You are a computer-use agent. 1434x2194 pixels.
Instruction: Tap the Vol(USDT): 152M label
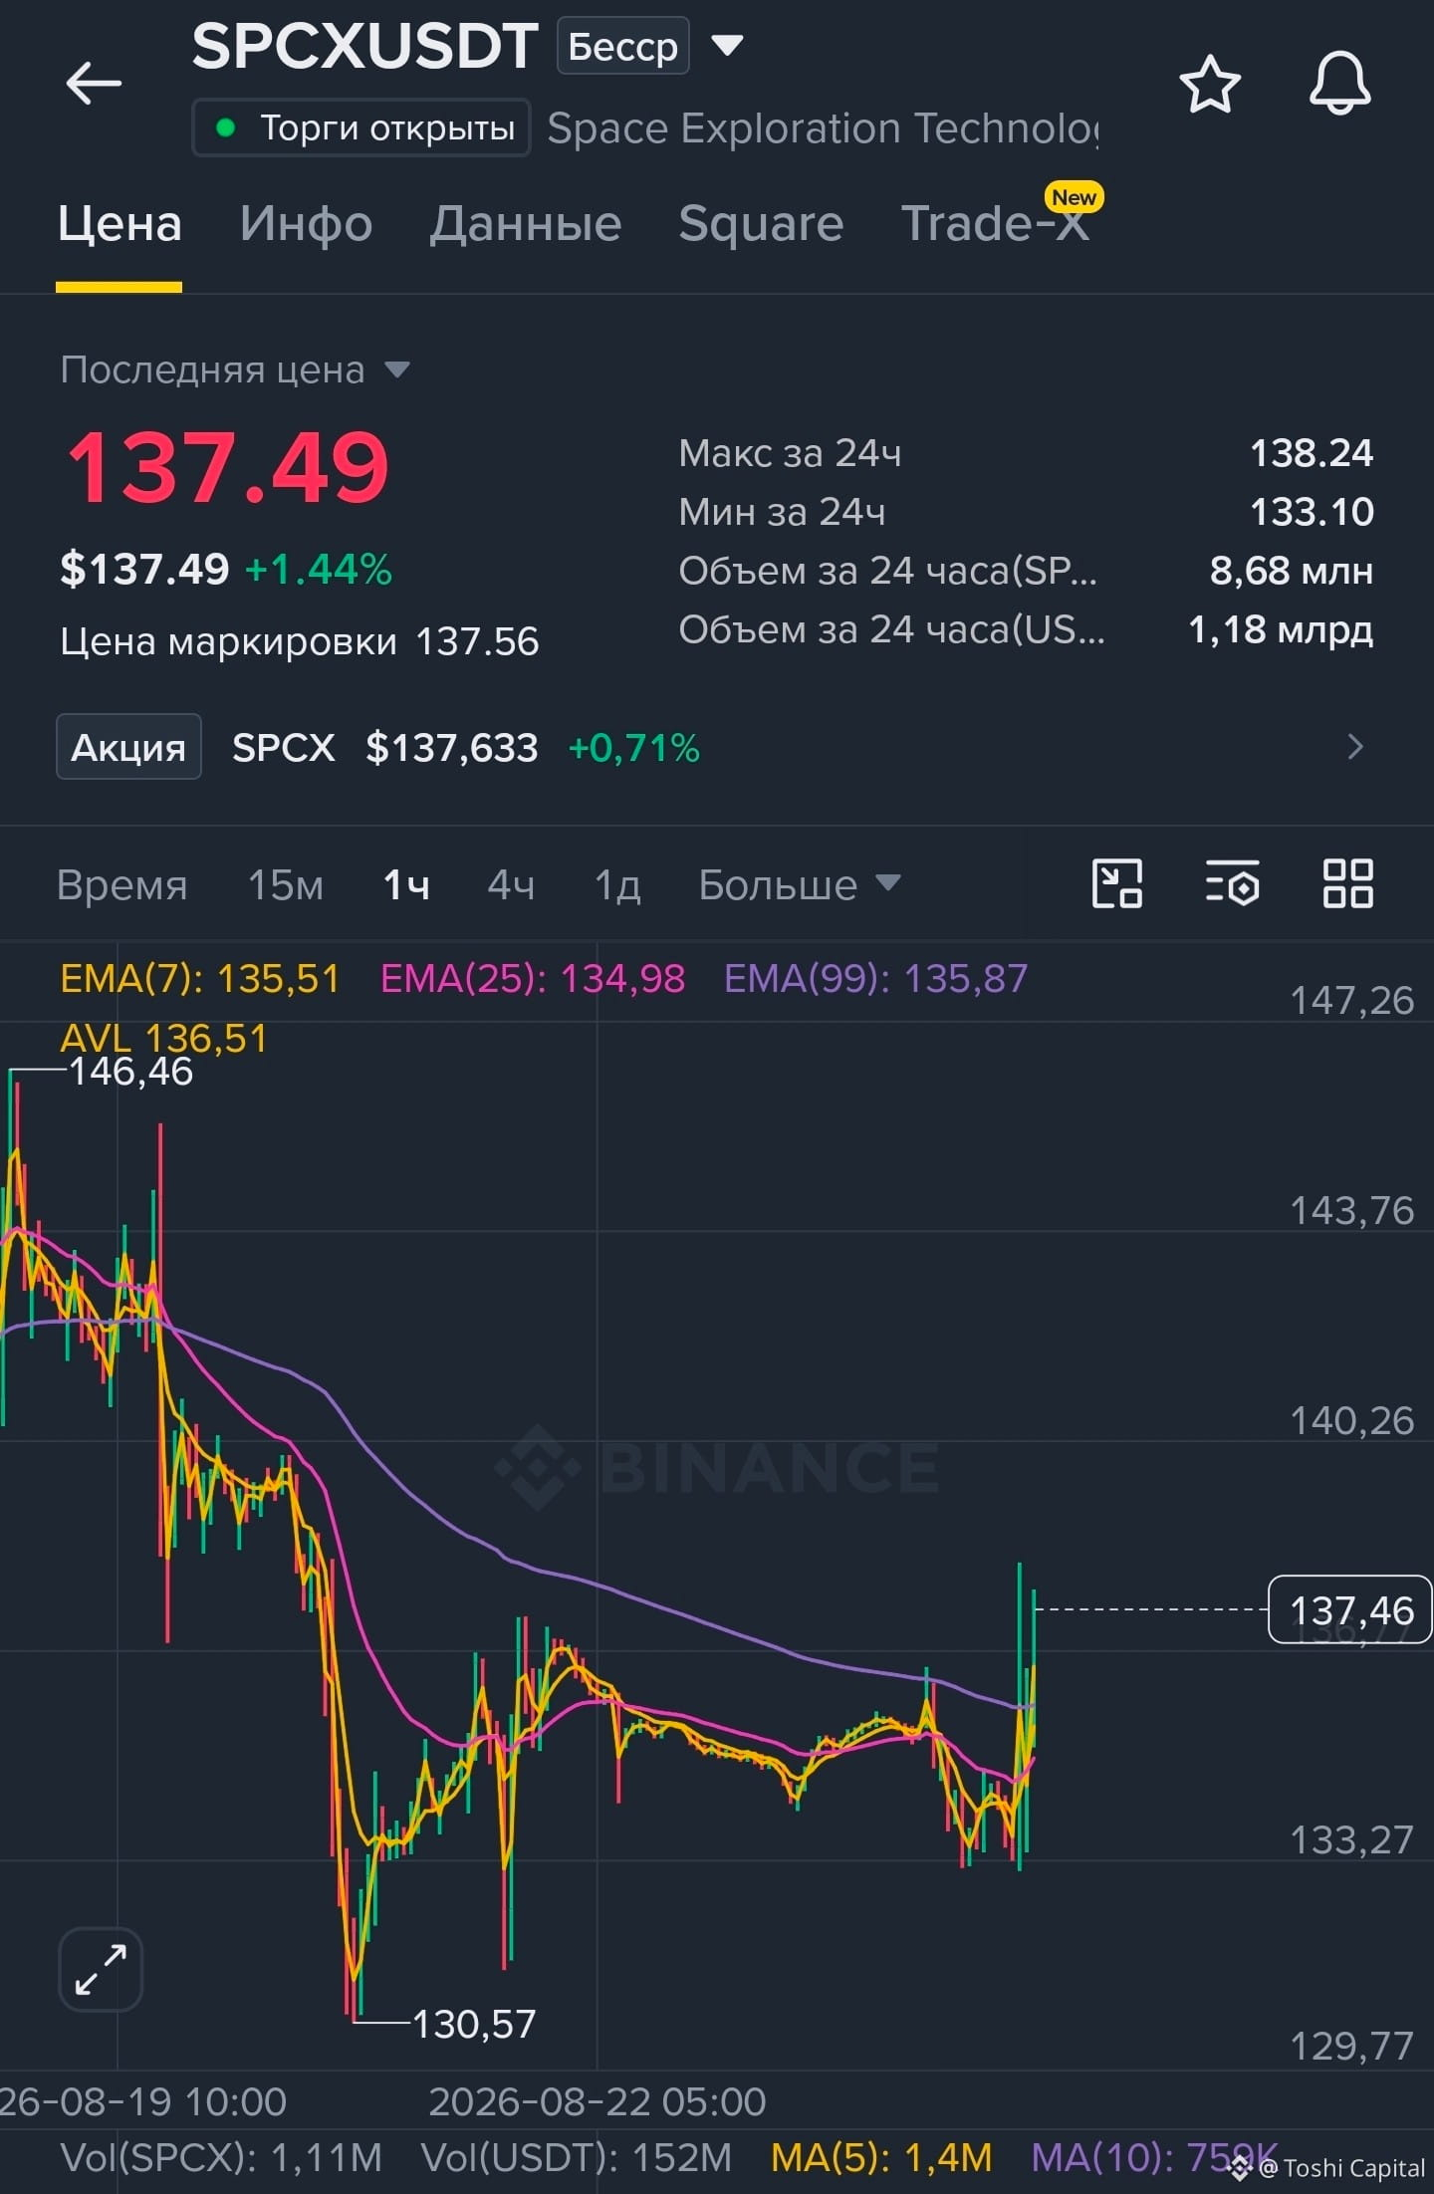pyautogui.click(x=576, y=2158)
